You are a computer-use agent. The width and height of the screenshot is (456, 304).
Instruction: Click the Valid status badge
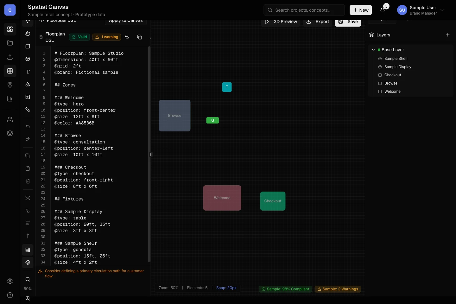[79, 37]
